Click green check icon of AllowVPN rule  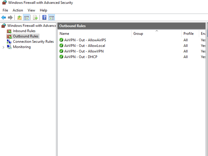pyautogui.click(x=61, y=51)
